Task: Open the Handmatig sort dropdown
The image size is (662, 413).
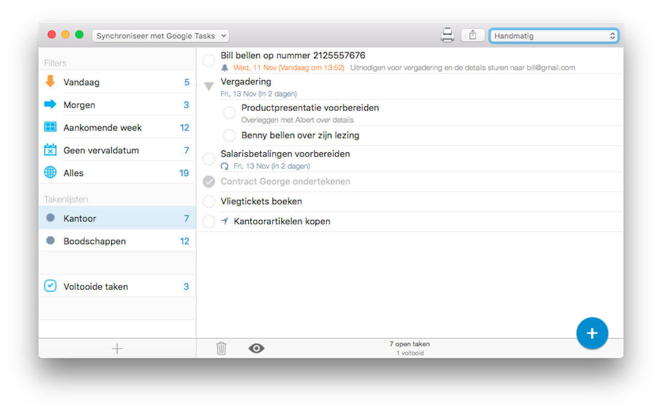Action: 553,36
